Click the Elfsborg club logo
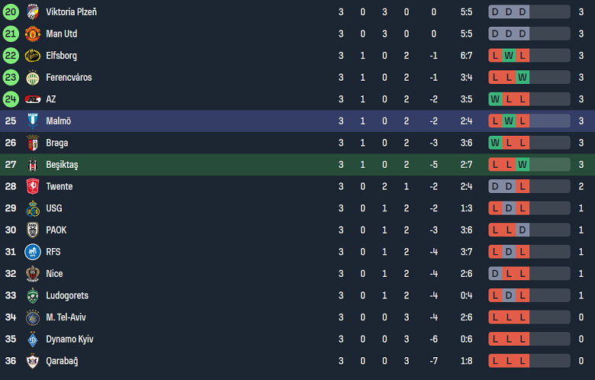Image resolution: width=595 pixels, height=380 pixels. (32, 56)
